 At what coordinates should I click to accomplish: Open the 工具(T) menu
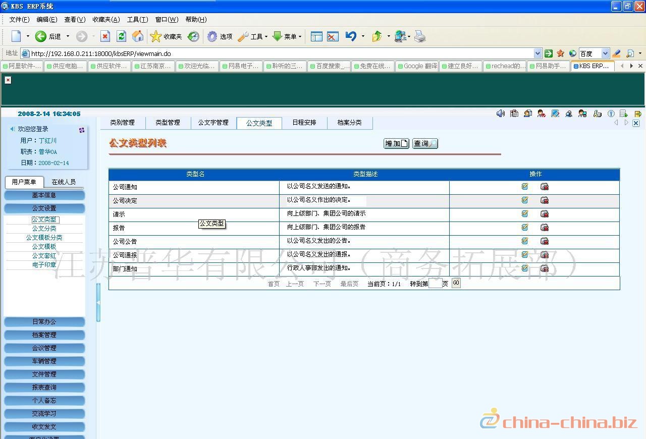coord(136,20)
